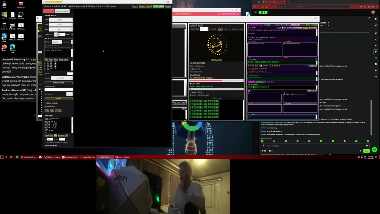Screen dimensions: 380x214
Task: Open Task View from the taskbar
Action: 11,157
